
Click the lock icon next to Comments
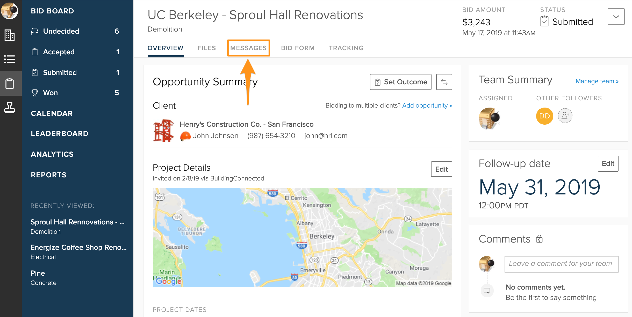click(539, 239)
